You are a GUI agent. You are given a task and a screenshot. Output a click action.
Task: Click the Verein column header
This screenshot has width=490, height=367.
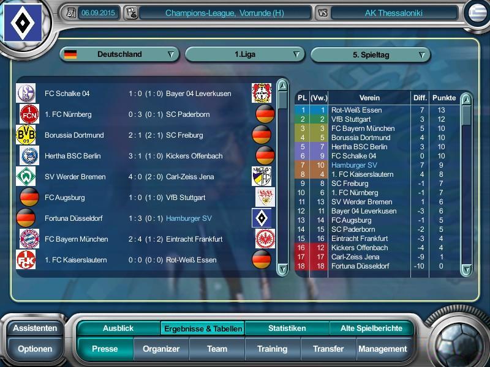pos(369,98)
